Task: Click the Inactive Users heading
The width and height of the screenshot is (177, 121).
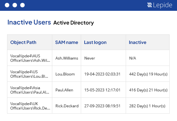Action: tap(29, 22)
